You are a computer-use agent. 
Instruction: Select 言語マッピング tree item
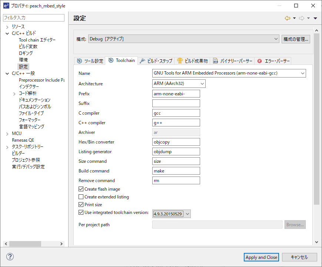coord(31,126)
